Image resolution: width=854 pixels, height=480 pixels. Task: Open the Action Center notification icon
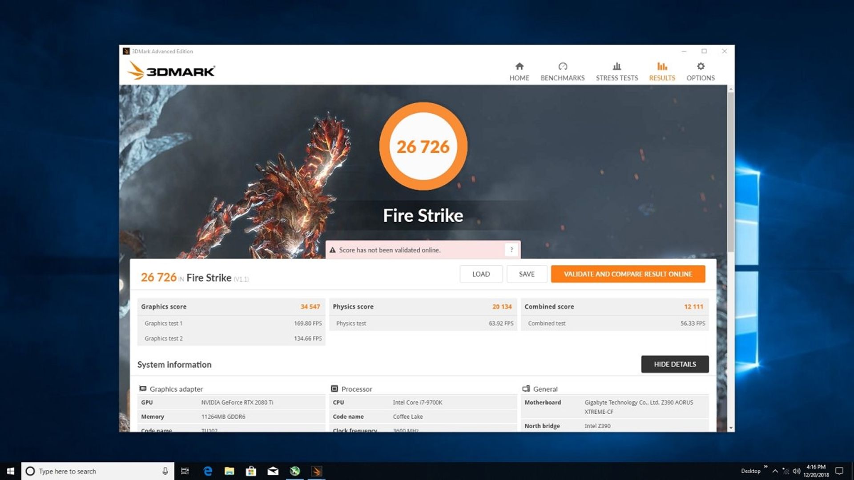click(839, 471)
